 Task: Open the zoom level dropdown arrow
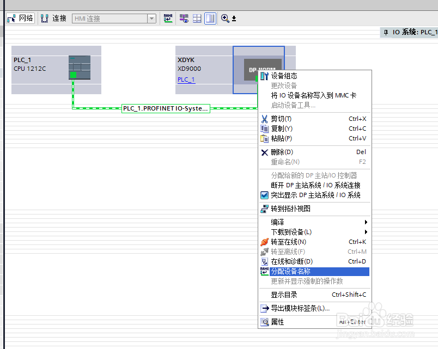234,19
